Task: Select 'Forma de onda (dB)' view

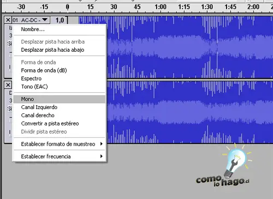Action: click(60, 70)
